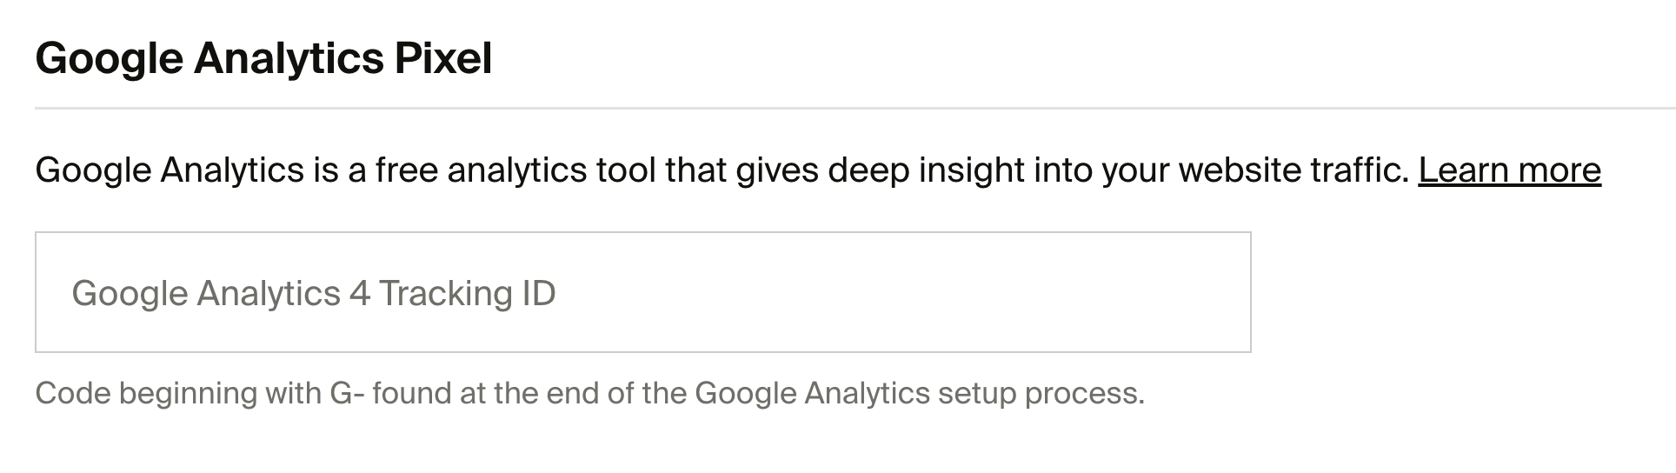Click the word Pixel in the heading
Viewport: 1676px width, 473px height.
443,58
